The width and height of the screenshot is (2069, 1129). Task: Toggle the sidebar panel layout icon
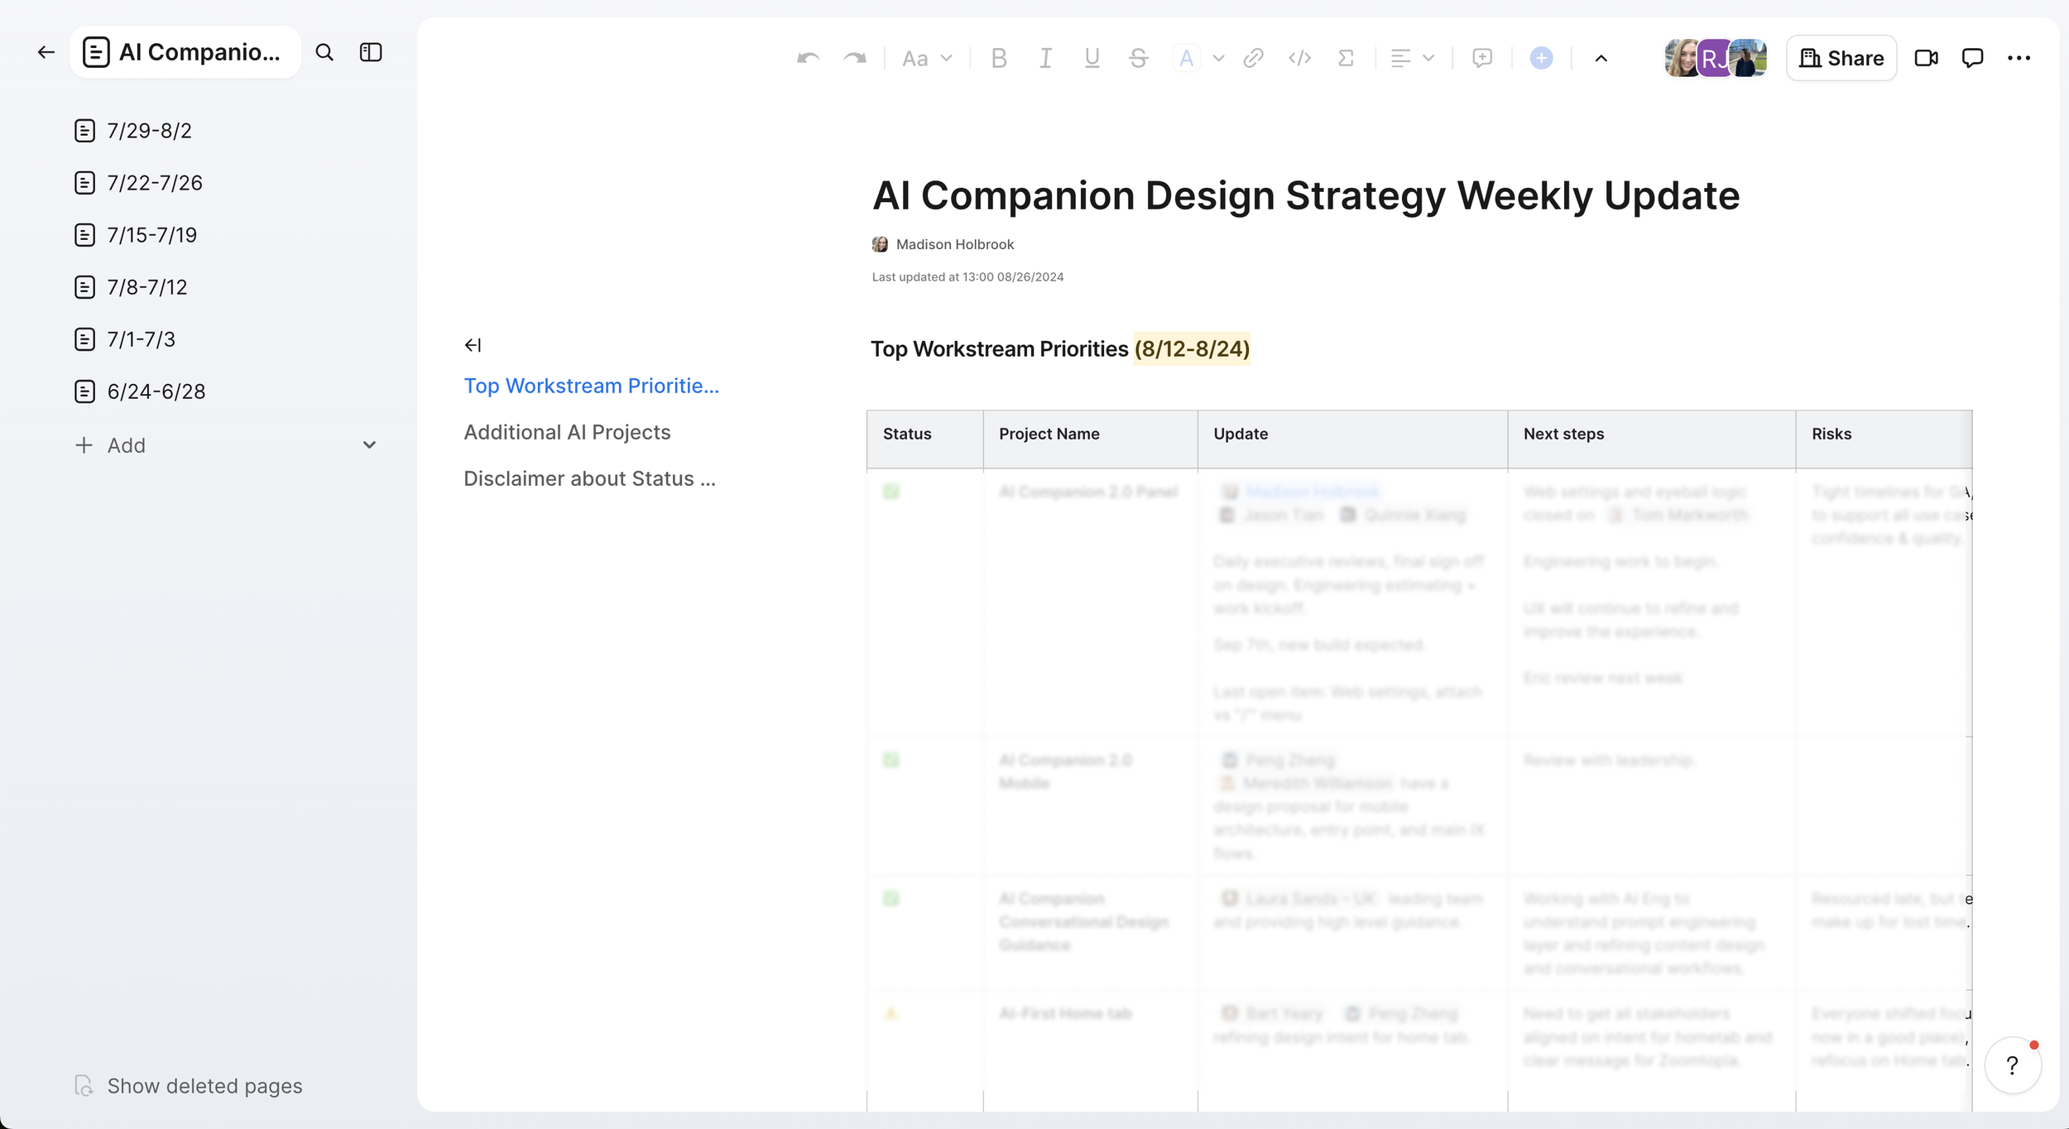(371, 53)
